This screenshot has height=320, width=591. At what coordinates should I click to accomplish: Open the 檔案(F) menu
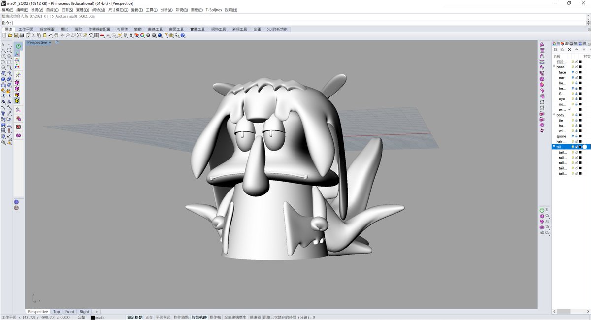(x=7, y=10)
